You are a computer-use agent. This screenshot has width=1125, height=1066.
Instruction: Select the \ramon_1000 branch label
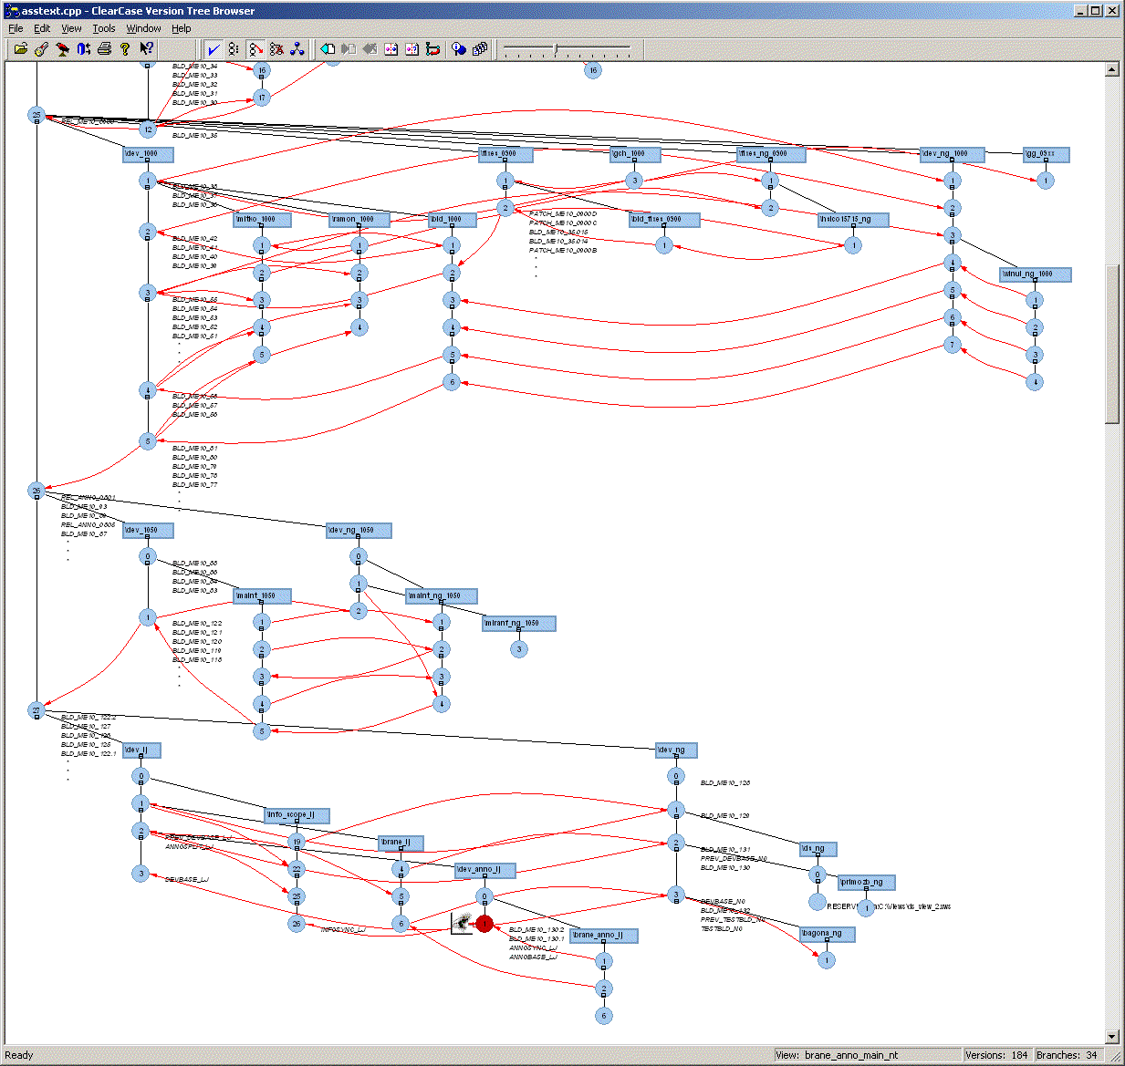(359, 220)
